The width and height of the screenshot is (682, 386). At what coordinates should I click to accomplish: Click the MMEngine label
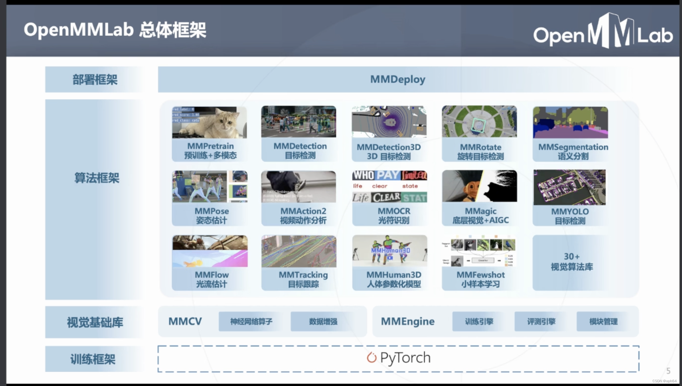[408, 322]
